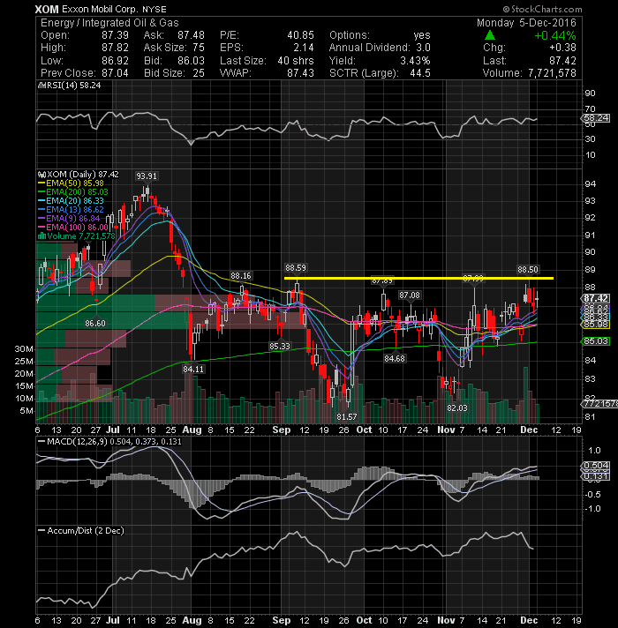Image resolution: width=618 pixels, height=628 pixels.
Task: Click the Low value 86.92
Action: coord(115,61)
